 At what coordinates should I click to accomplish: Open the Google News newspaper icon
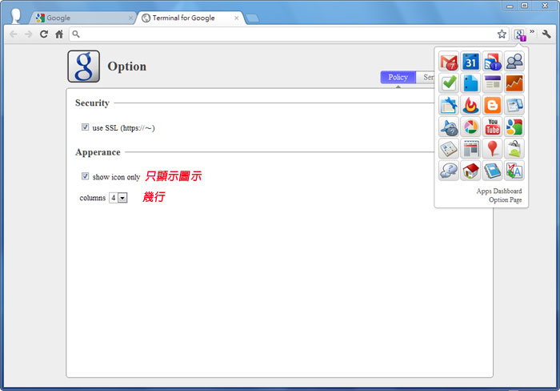[470, 149]
